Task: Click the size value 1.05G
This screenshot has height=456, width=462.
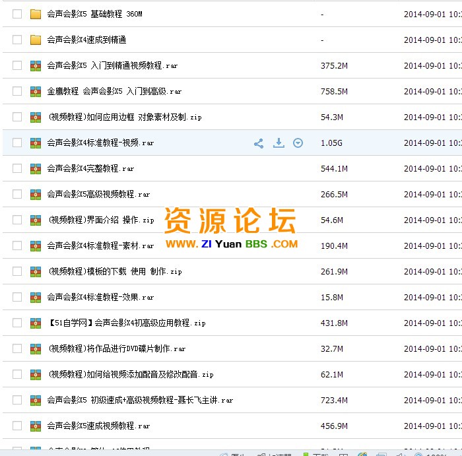Action: [x=331, y=143]
